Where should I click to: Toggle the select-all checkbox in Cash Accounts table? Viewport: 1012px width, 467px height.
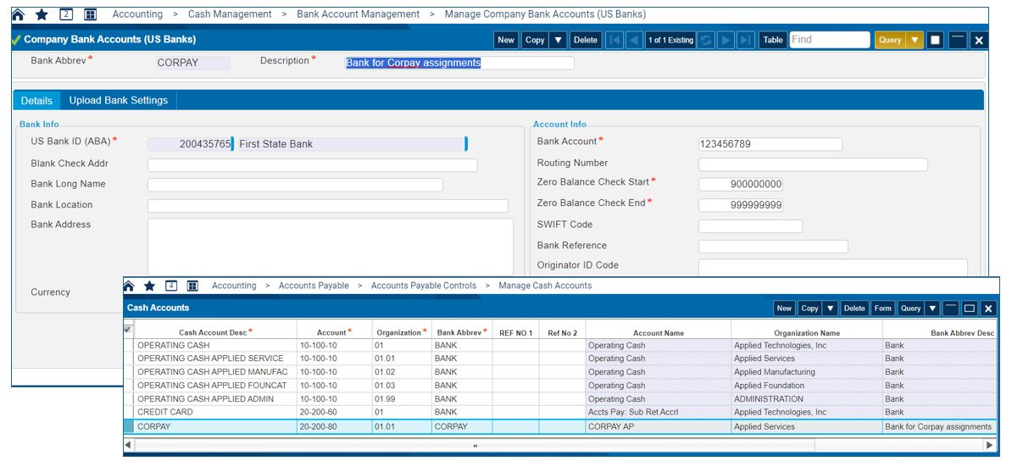pos(128,329)
